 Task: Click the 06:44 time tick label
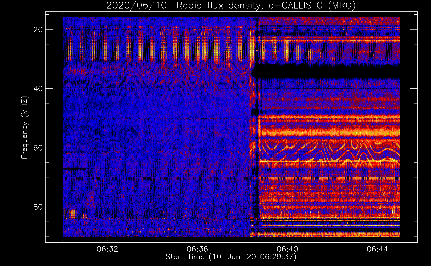point(377,249)
